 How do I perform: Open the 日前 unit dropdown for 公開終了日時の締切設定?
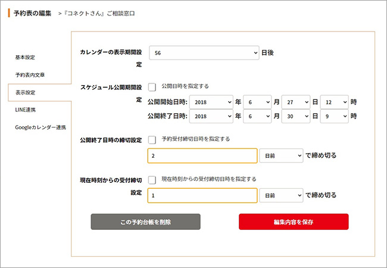[x=281, y=155]
